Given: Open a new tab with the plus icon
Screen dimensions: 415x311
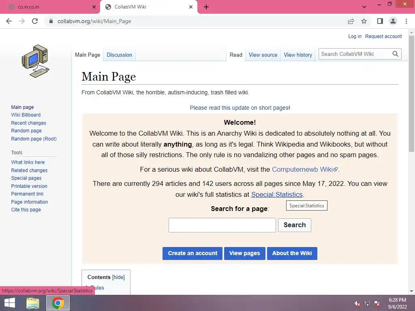Looking at the screenshot, I should pyautogui.click(x=206, y=7).
